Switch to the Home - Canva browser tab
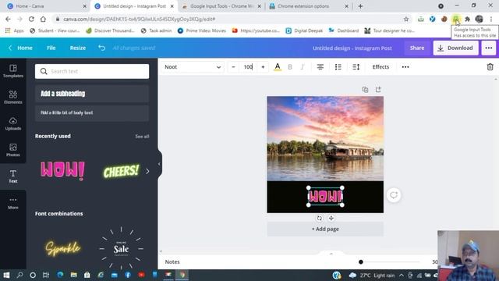Screen dimensions: 499x281 click(47, 6)
